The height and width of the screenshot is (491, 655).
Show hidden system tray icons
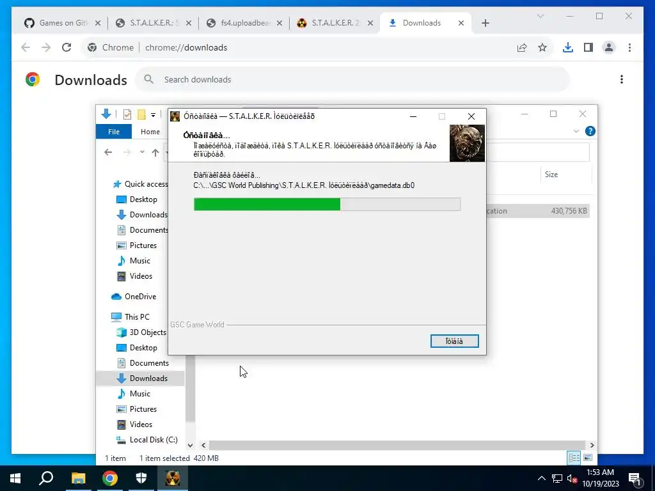click(541, 478)
